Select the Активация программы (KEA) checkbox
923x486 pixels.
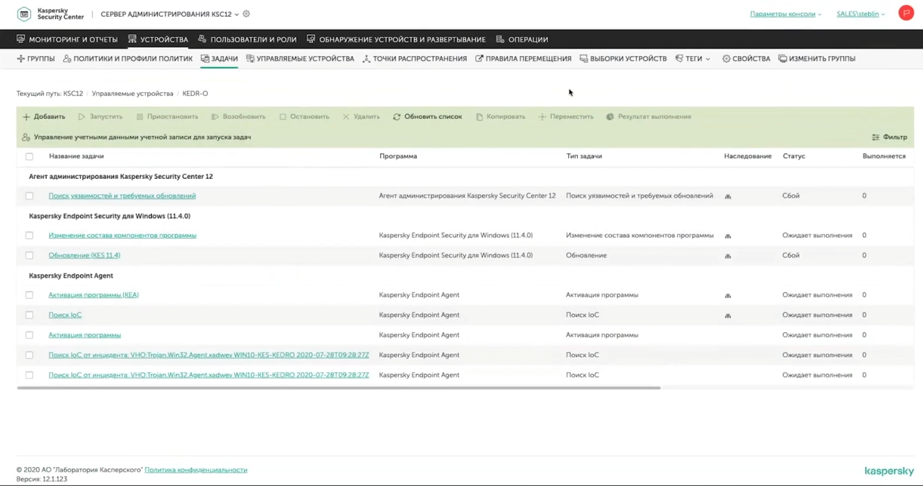(x=29, y=295)
